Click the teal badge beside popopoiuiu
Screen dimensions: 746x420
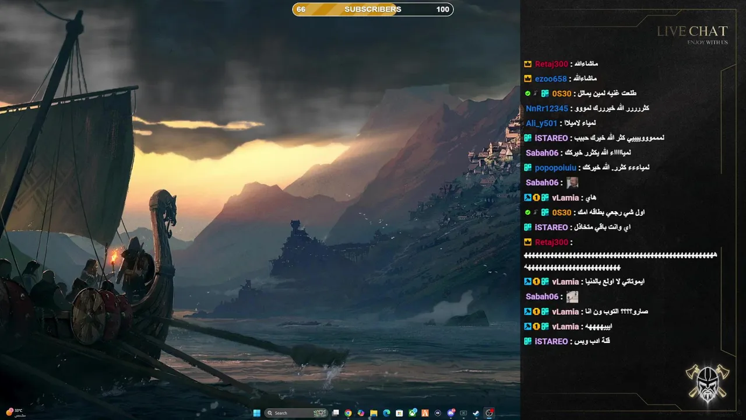coord(527,167)
